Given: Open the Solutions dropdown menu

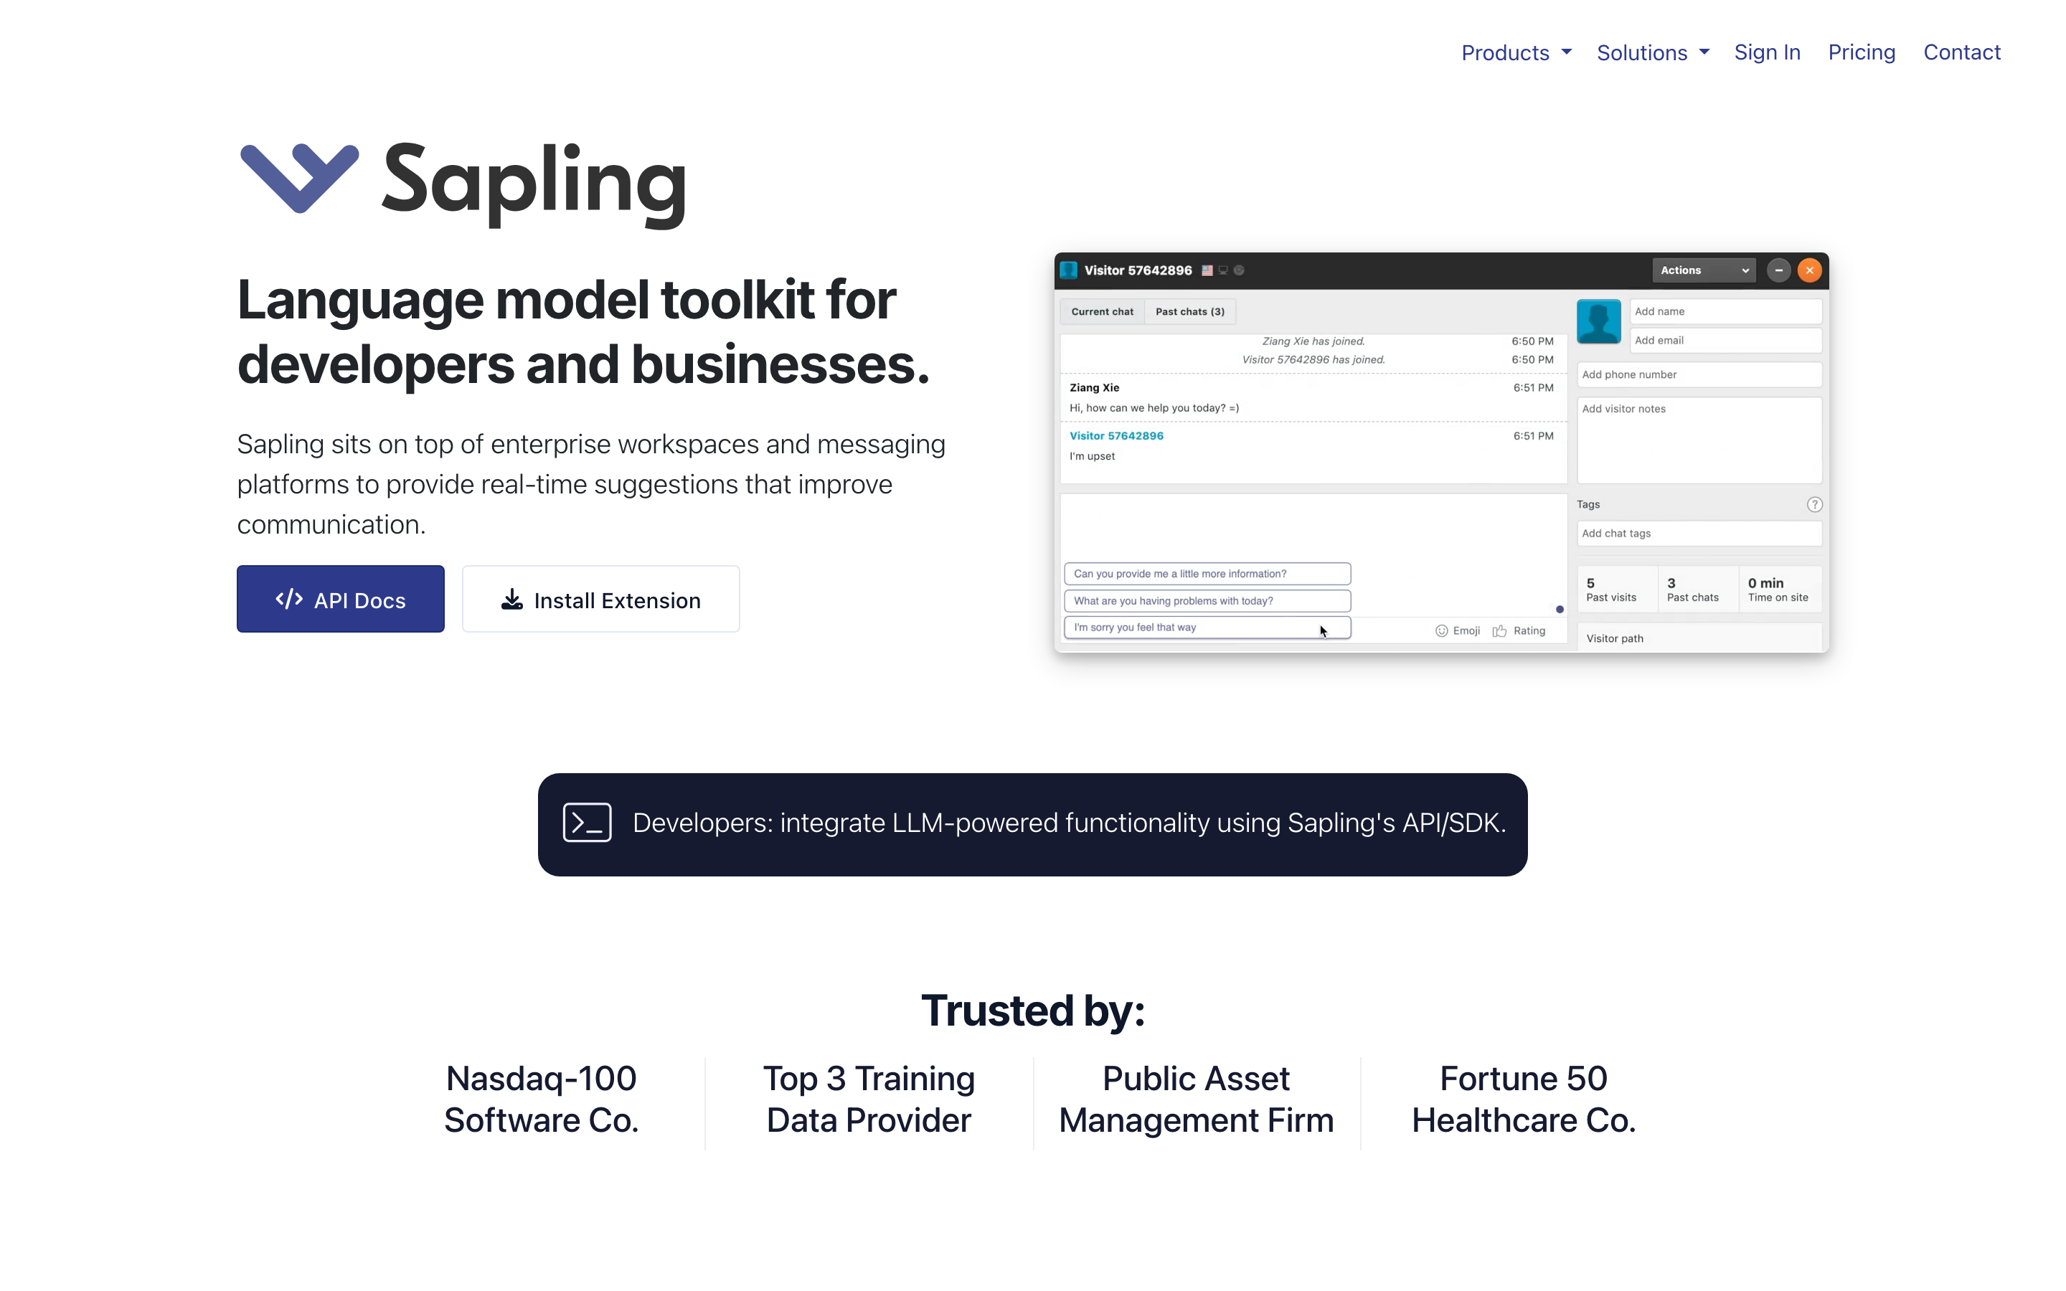Looking at the screenshot, I should tap(1653, 53).
